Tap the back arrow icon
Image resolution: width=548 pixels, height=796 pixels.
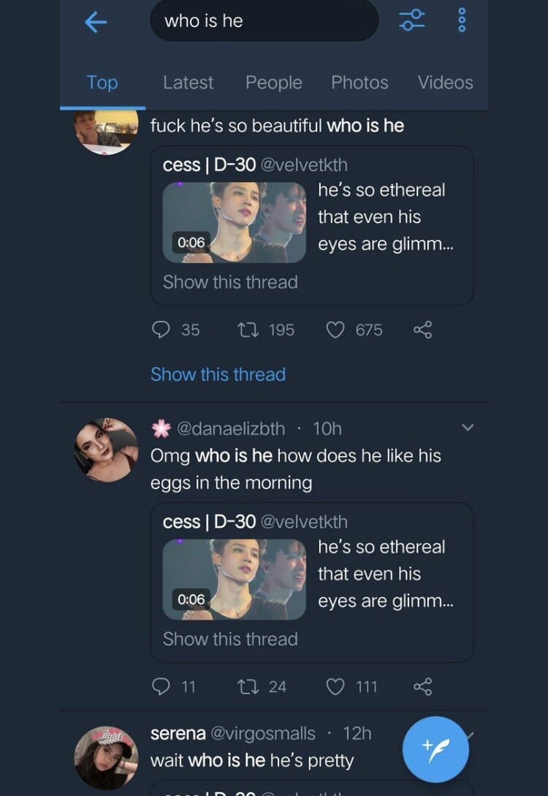pos(96,23)
